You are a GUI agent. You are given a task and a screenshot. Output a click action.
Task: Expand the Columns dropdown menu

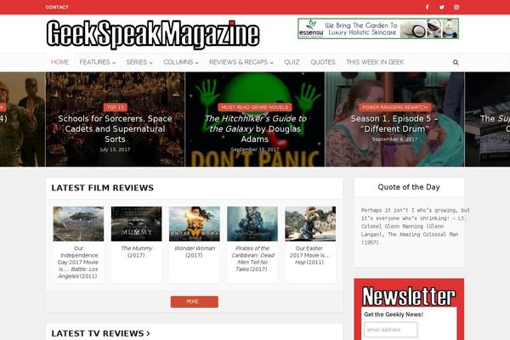(x=181, y=62)
